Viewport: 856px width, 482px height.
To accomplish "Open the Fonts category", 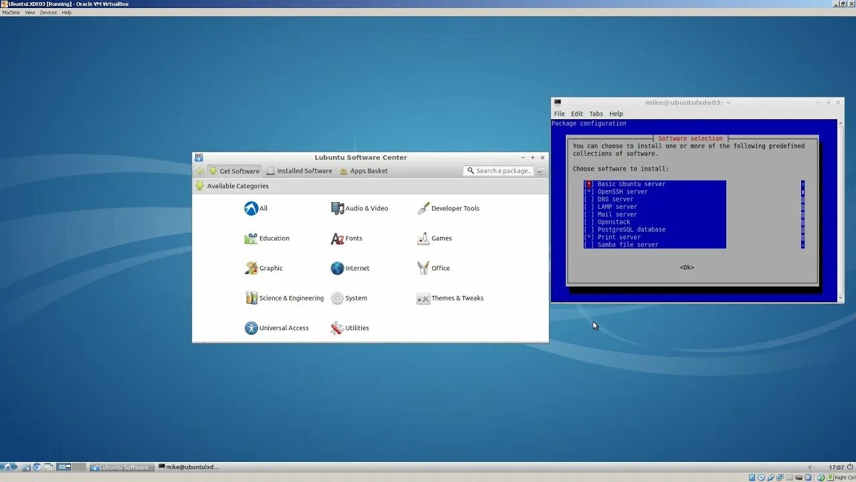I will coord(346,238).
